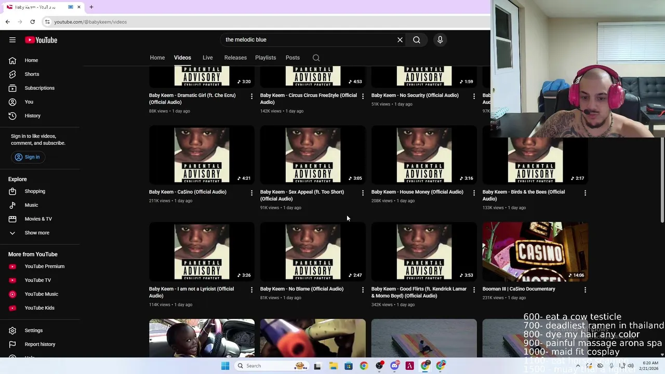The height and width of the screenshot is (374, 665).
Task: Play the Ca$ino Official Audio thumbnail
Action: pyautogui.click(x=202, y=155)
